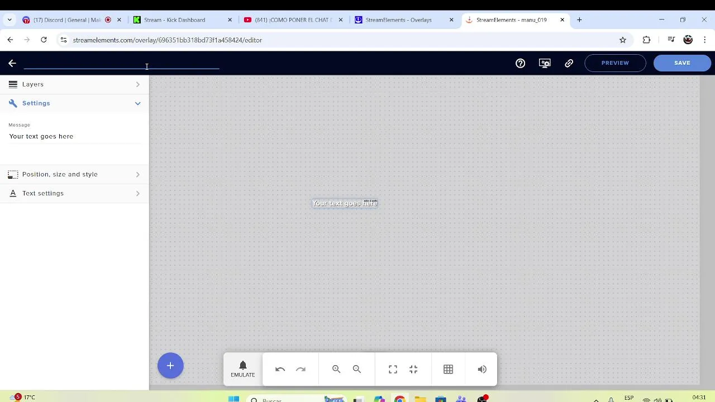The image size is (715, 402).
Task: Click the overlay name input field
Action: (121, 63)
